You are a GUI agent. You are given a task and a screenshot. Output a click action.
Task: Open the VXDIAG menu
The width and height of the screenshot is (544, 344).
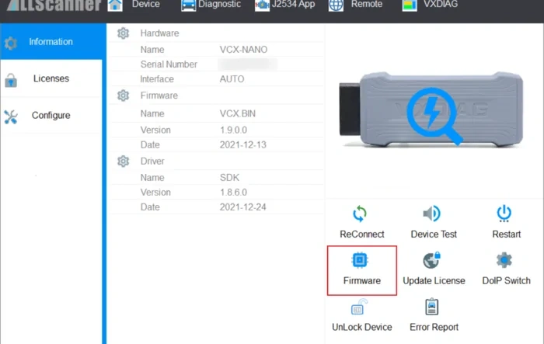(x=441, y=4)
